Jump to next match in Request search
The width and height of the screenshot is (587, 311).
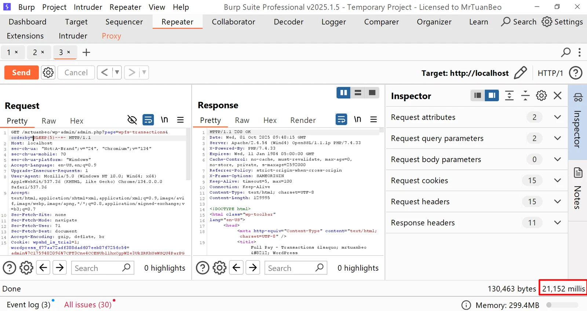(60, 268)
